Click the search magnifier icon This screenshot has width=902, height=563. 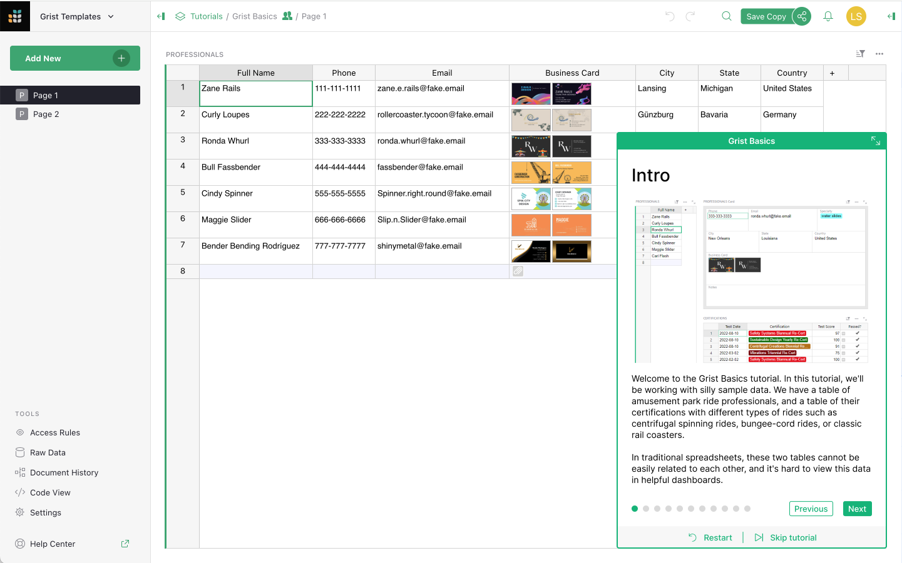726,16
